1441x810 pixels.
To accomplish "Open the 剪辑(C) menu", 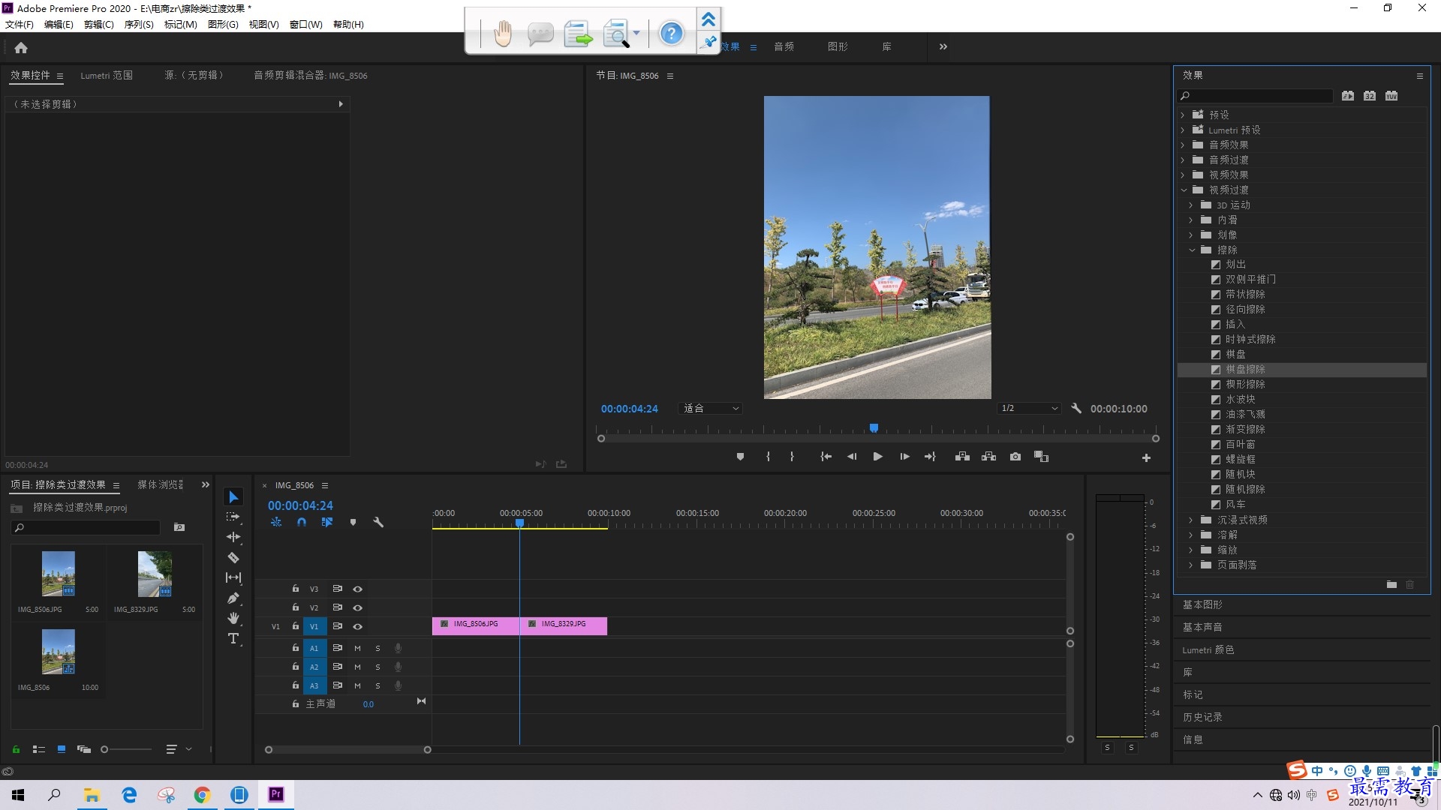I will coord(99,25).
